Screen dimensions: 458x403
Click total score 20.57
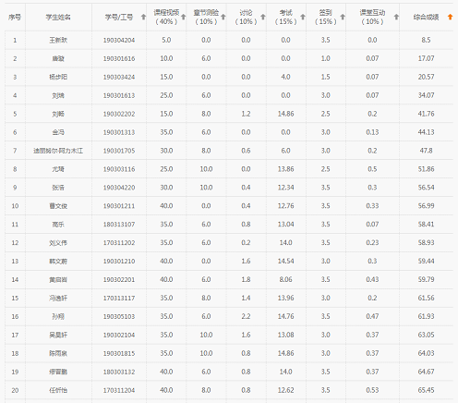[426, 77]
